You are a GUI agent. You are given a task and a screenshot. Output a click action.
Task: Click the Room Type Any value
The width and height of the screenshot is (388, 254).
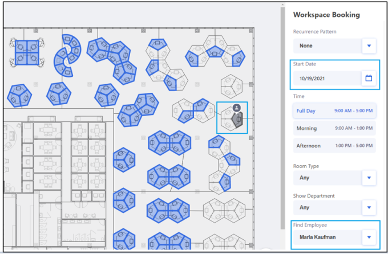click(x=304, y=178)
